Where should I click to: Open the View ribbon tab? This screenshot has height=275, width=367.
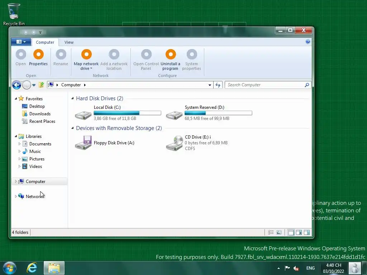tap(69, 42)
